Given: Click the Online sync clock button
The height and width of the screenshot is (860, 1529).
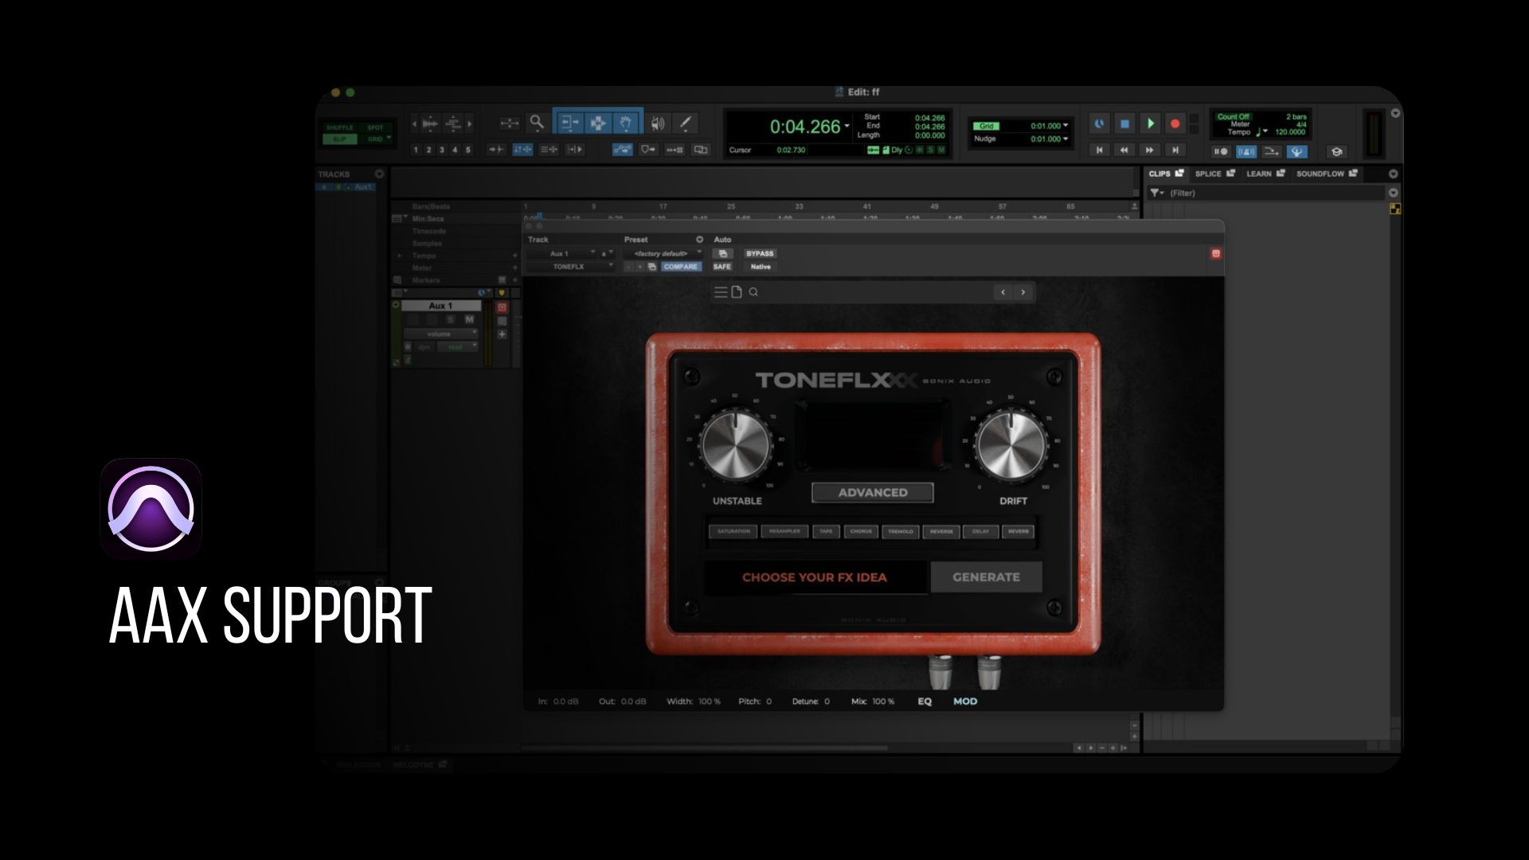Looking at the screenshot, I should pyautogui.click(x=1100, y=123).
